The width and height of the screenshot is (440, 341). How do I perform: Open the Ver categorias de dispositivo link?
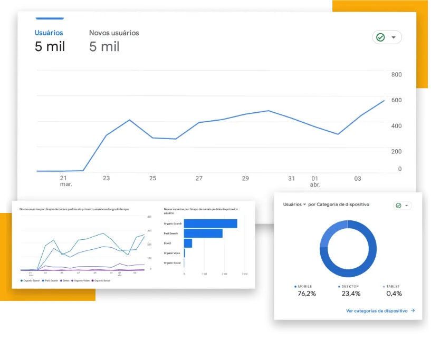pyautogui.click(x=377, y=311)
